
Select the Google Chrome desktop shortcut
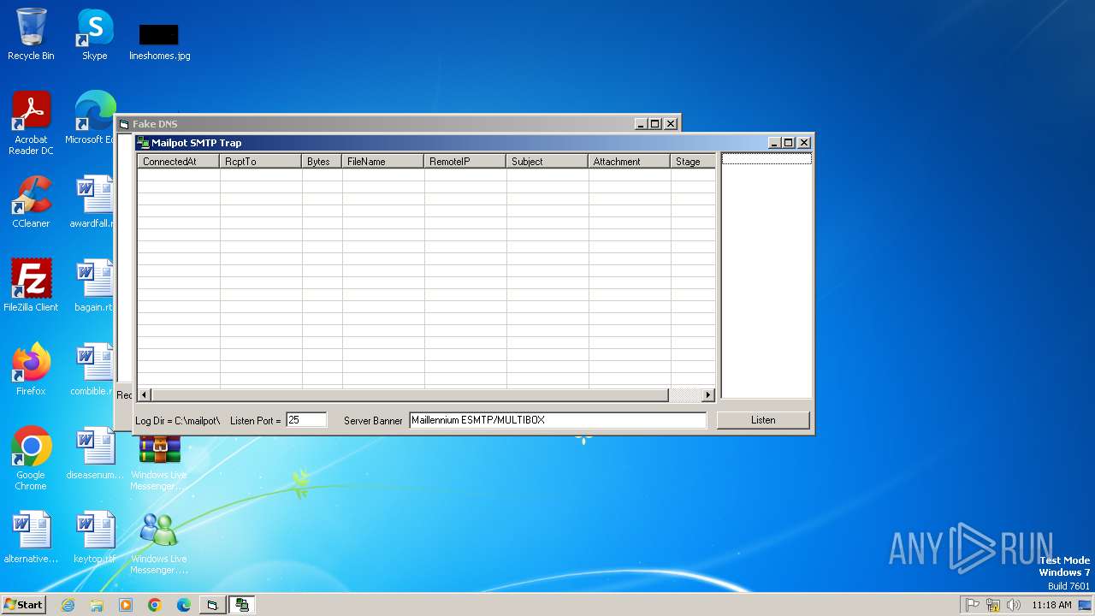(x=31, y=459)
